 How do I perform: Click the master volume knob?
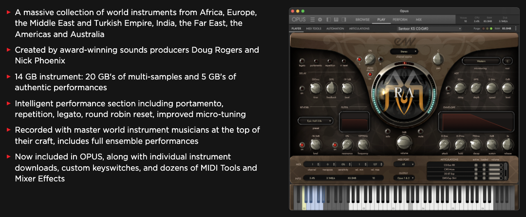click(404, 142)
